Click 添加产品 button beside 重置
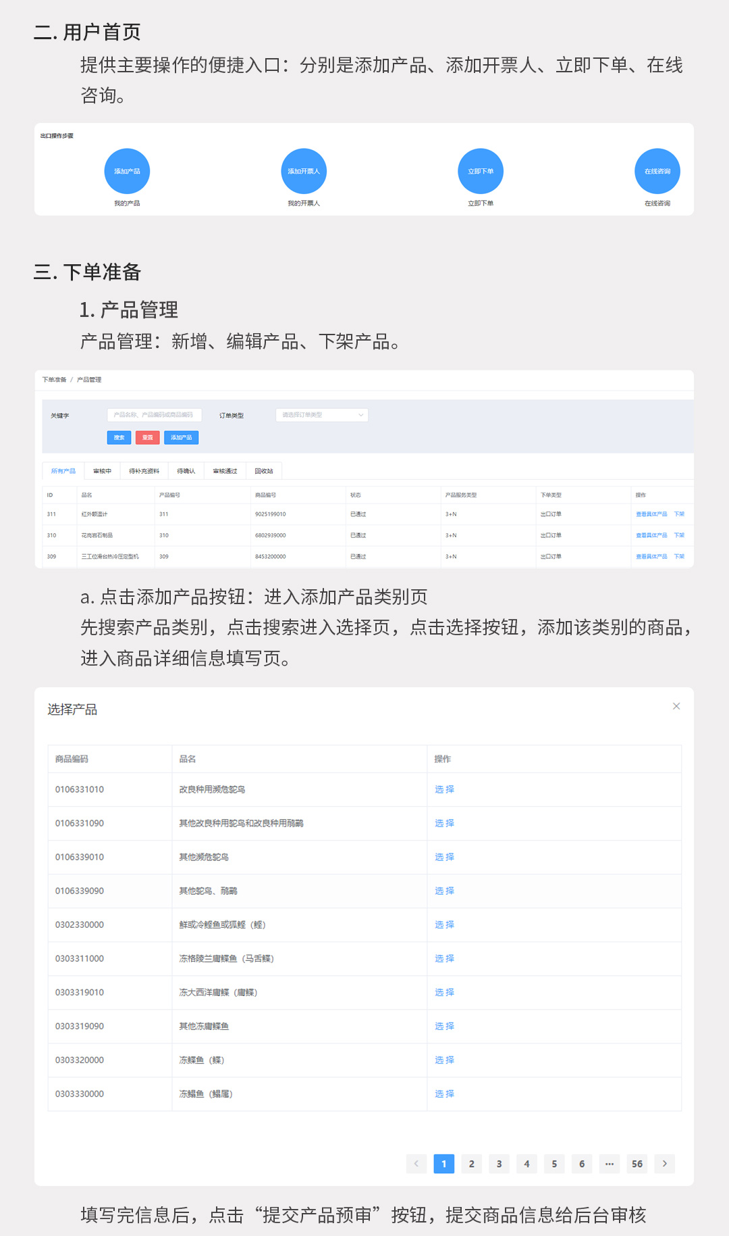 click(181, 438)
